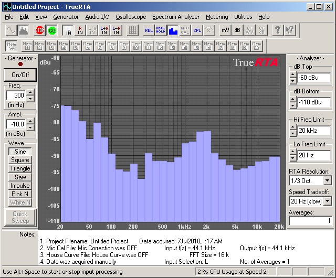The width and height of the screenshot is (336, 278).
Task: Select the R IN input icon
Action: (80, 30)
